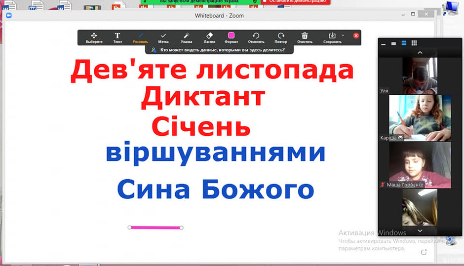
Task: Click the 'Дев'яте листопада' red text
Action: click(x=212, y=70)
